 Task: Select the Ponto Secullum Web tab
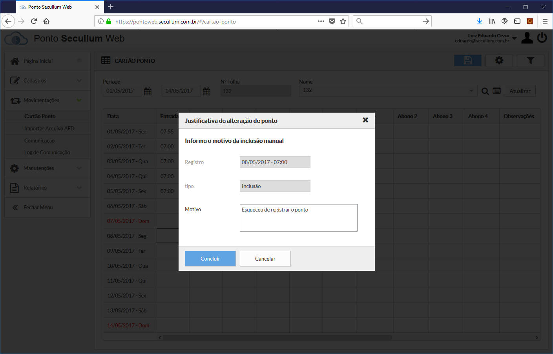coord(60,7)
